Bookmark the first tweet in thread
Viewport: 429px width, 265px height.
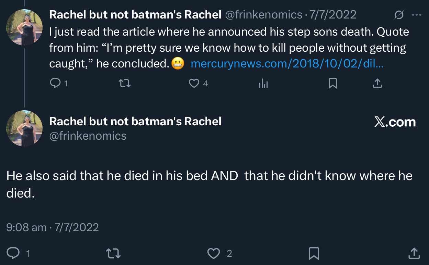tap(332, 83)
